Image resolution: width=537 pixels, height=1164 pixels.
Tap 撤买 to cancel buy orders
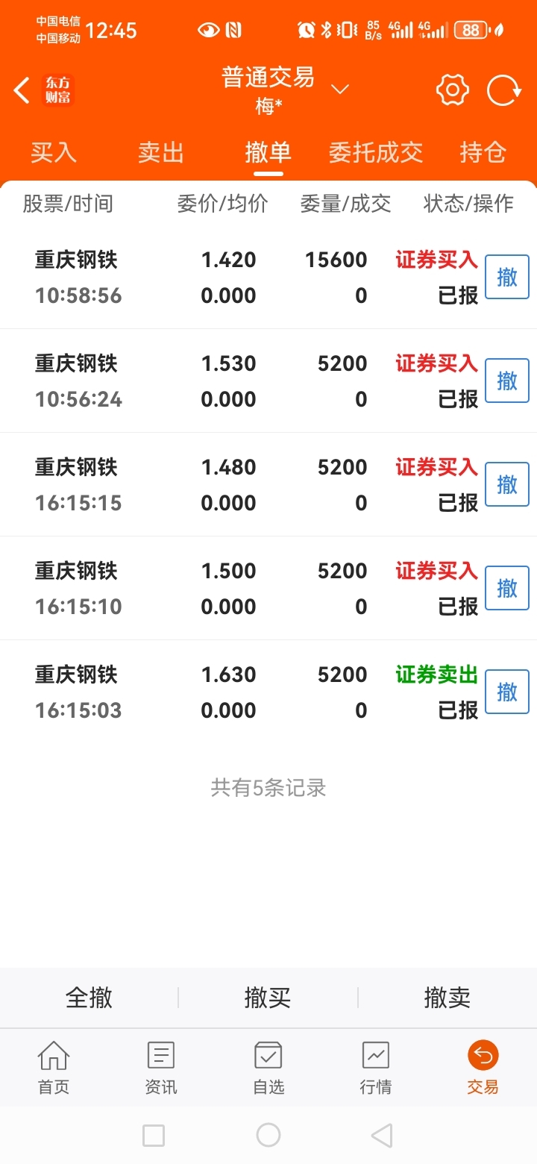pyautogui.click(x=268, y=998)
